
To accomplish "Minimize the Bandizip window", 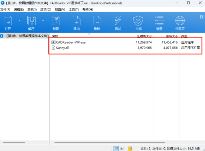I will [177, 3].
